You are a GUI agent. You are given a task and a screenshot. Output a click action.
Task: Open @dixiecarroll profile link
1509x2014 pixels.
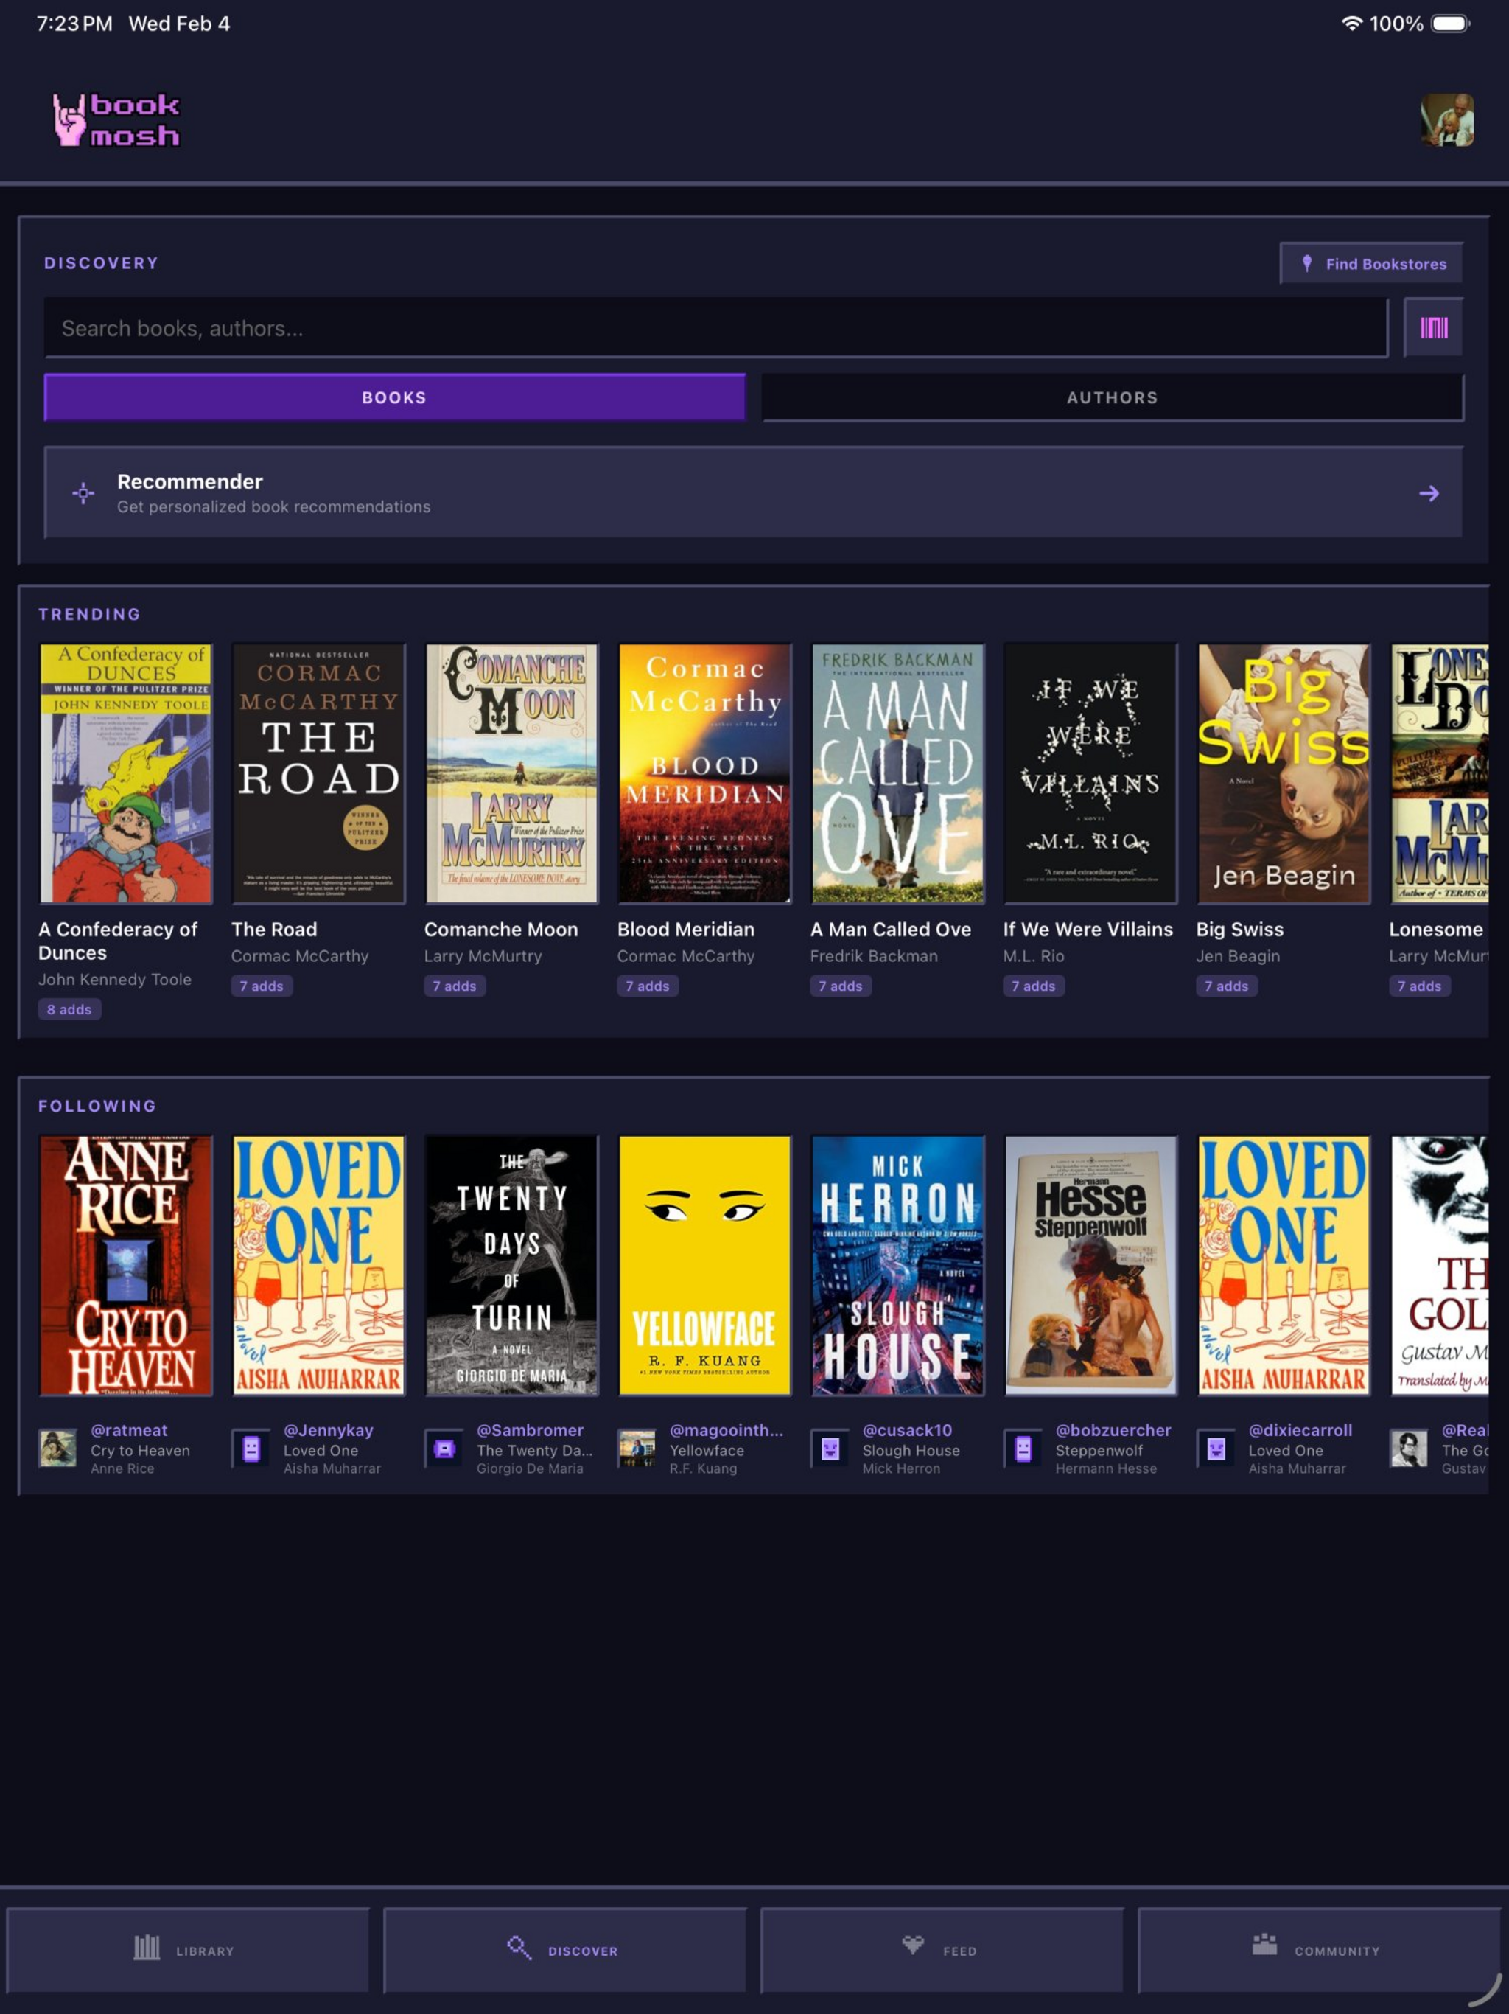click(1300, 1429)
